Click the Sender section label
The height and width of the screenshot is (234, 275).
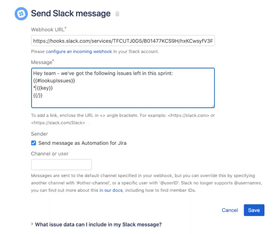pos(39,134)
